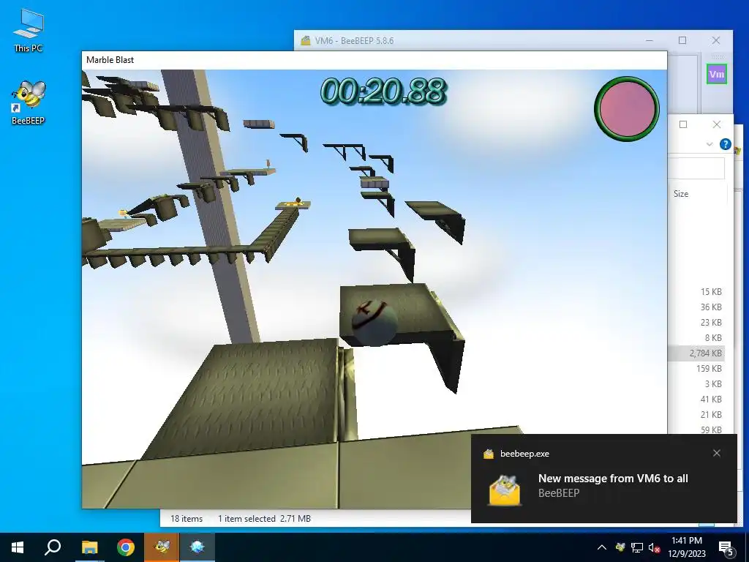Click the muted volume tray icon

tap(654, 547)
